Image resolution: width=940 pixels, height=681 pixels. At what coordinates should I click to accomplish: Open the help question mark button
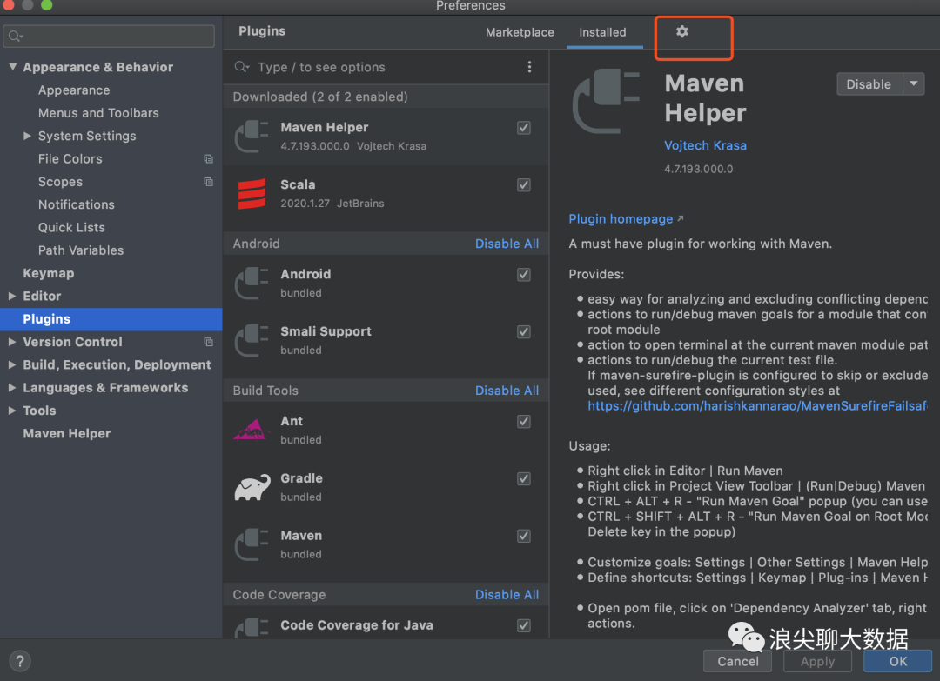pos(20,661)
